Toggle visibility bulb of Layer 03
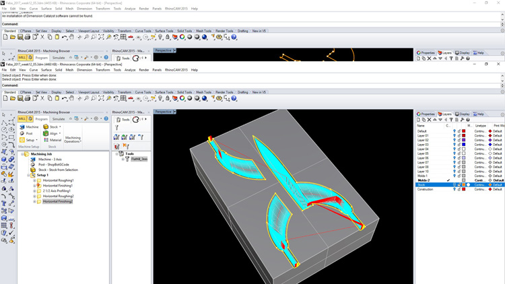Screen dimensions: 505x284 pos(454,145)
